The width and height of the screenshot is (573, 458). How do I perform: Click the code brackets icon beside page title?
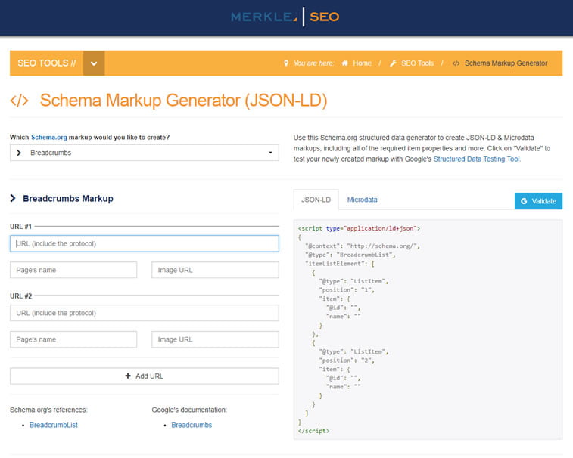(20, 101)
